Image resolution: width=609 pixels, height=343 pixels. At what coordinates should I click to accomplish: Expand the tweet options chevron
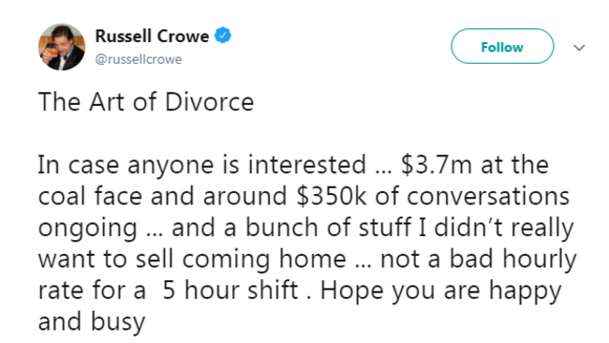(x=579, y=48)
